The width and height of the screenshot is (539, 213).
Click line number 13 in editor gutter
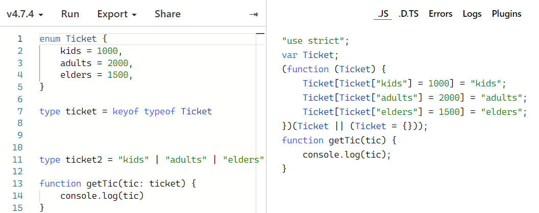tap(17, 184)
